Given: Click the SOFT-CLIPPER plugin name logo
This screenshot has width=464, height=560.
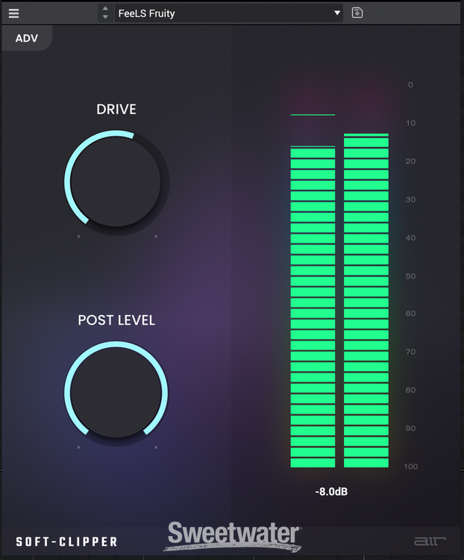Looking at the screenshot, I should pos(66,541).
